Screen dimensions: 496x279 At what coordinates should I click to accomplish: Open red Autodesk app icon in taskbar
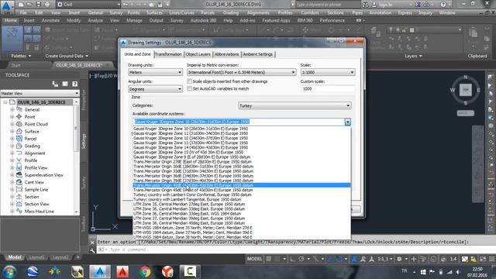122,272
